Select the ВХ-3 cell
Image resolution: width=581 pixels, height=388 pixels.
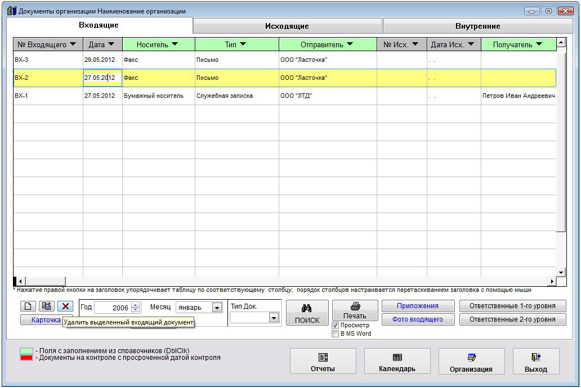pos(48,60)
